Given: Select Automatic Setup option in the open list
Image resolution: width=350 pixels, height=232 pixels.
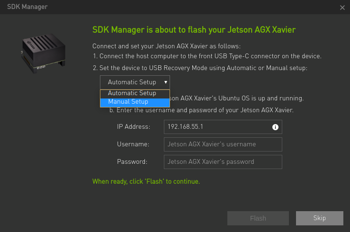Looking at the screenshot, I should pos(135,94).
